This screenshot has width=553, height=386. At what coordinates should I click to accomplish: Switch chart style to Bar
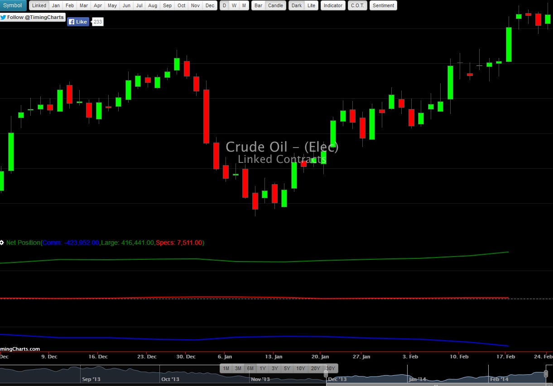pyautogui.click(x=258, y=5)
